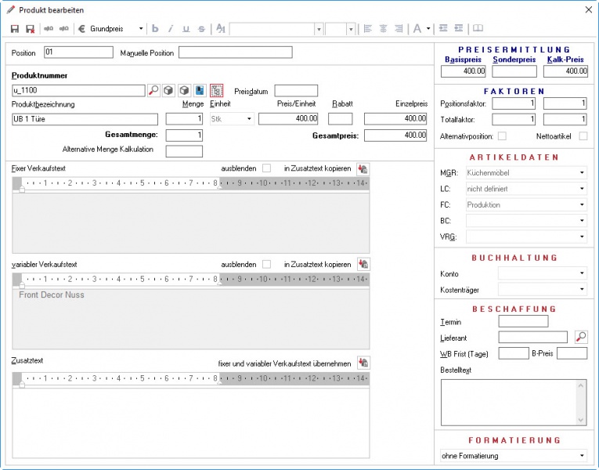Image resolution: width=599 pixels, height=470 pixels.
Task: Click into the Bestelltext text area
Action: click(x=508, y=403)
